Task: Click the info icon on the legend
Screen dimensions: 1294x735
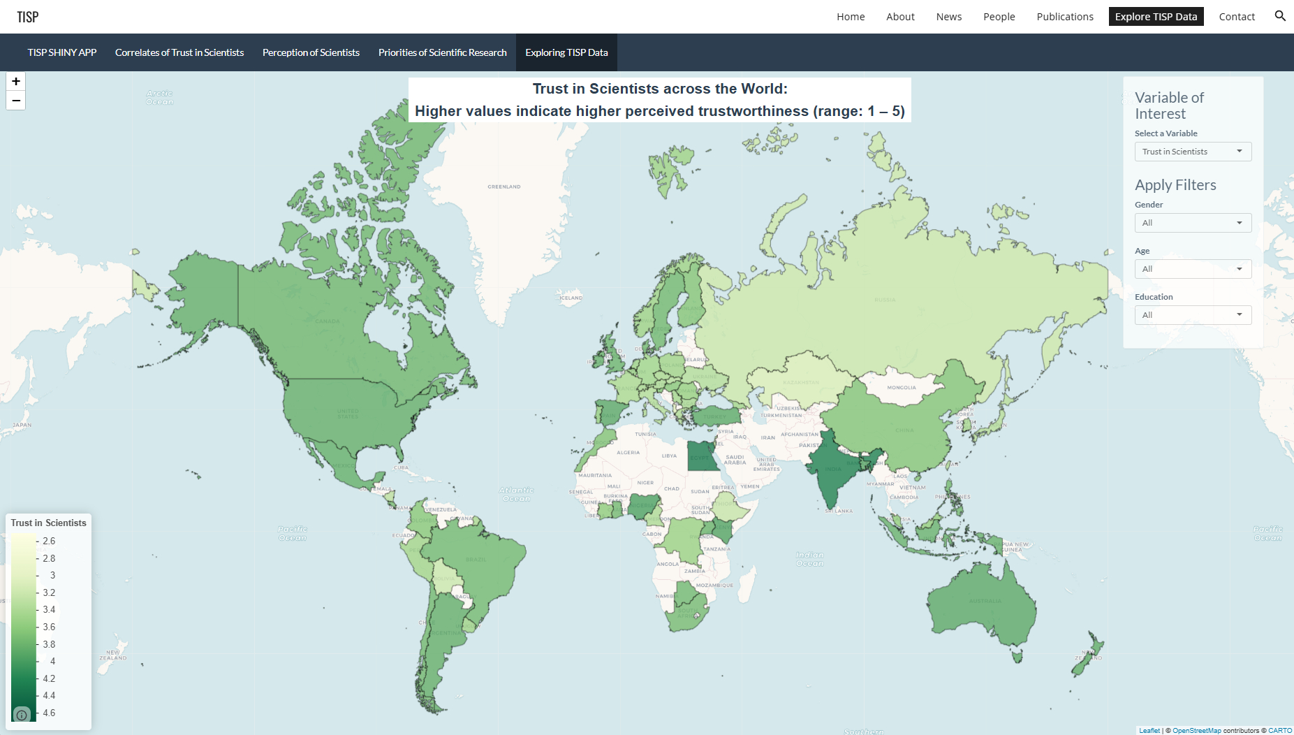Action: click(x=22, y=715)
